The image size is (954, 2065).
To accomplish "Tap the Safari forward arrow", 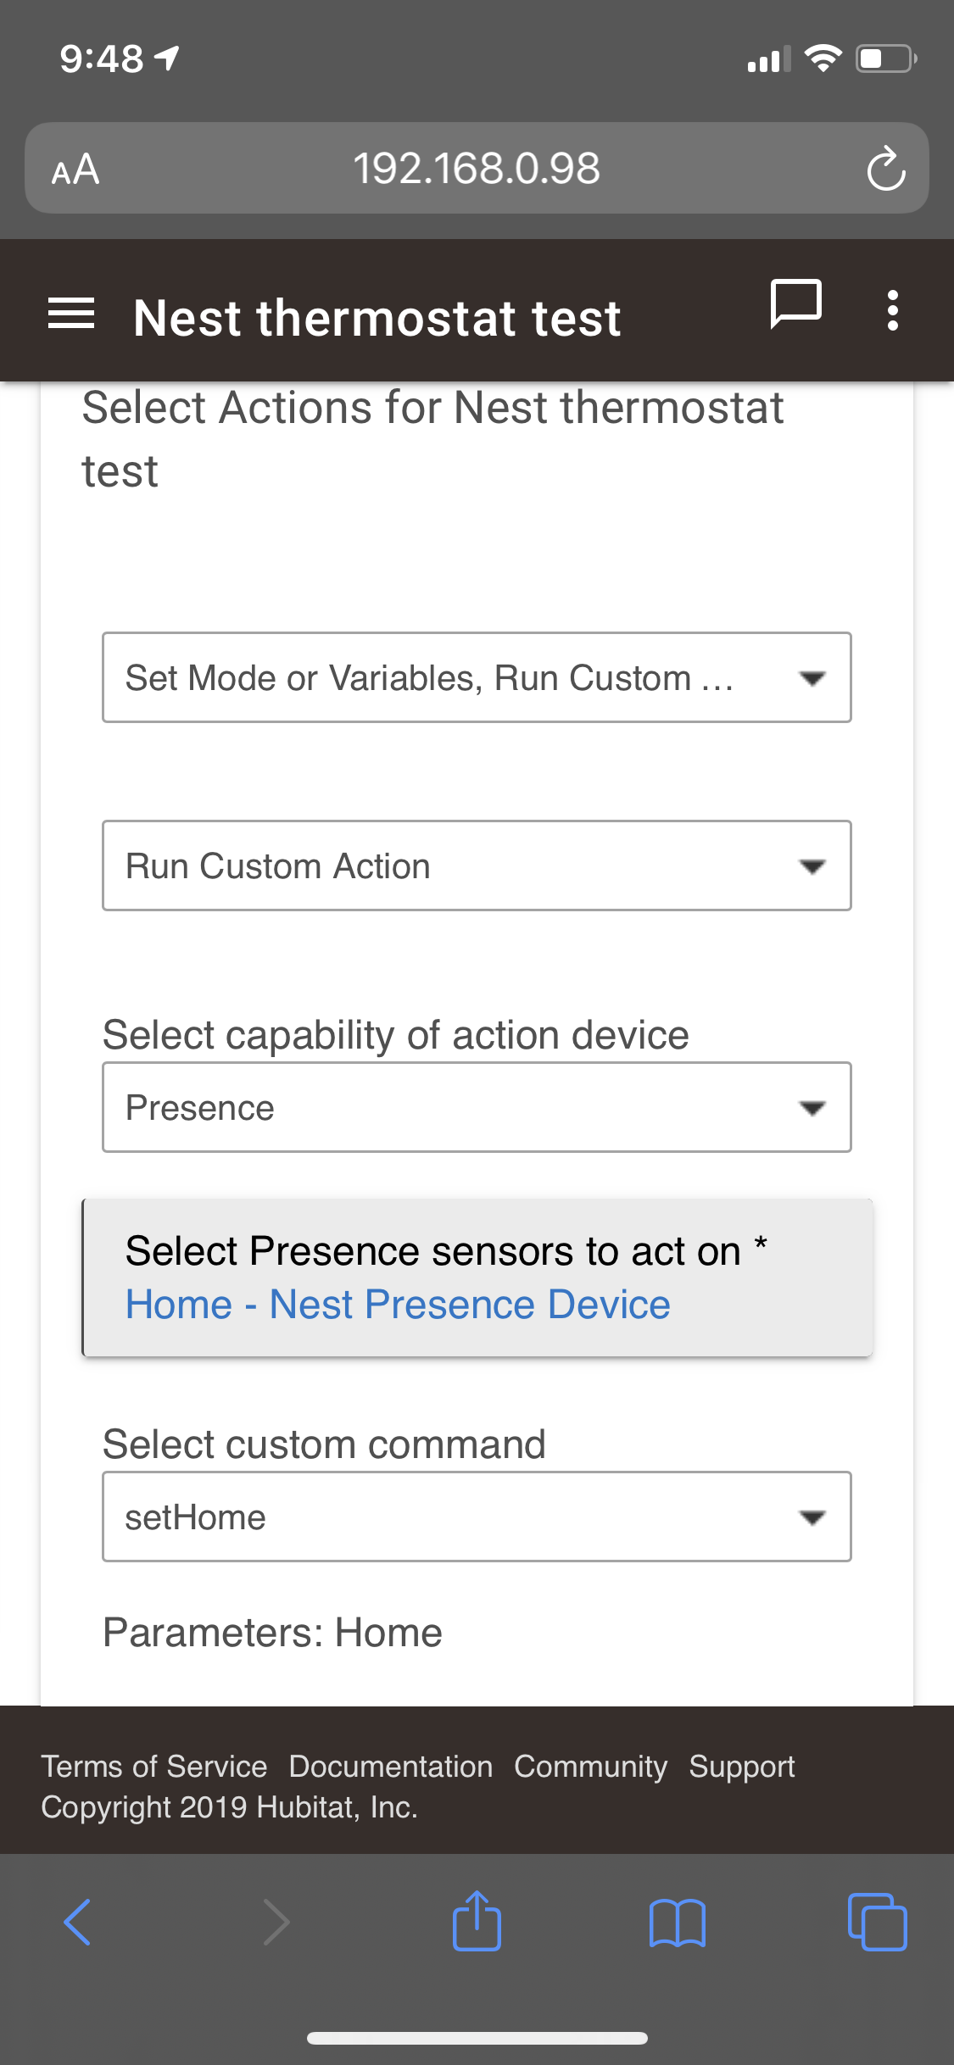I will [277, 1922].
